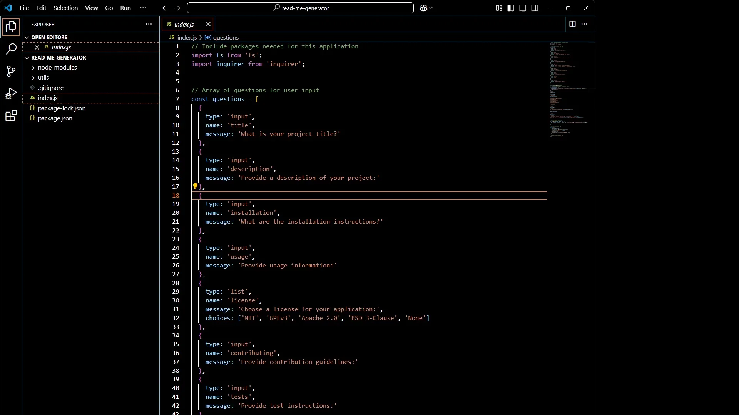Open the Extensions view

(11, 116)
